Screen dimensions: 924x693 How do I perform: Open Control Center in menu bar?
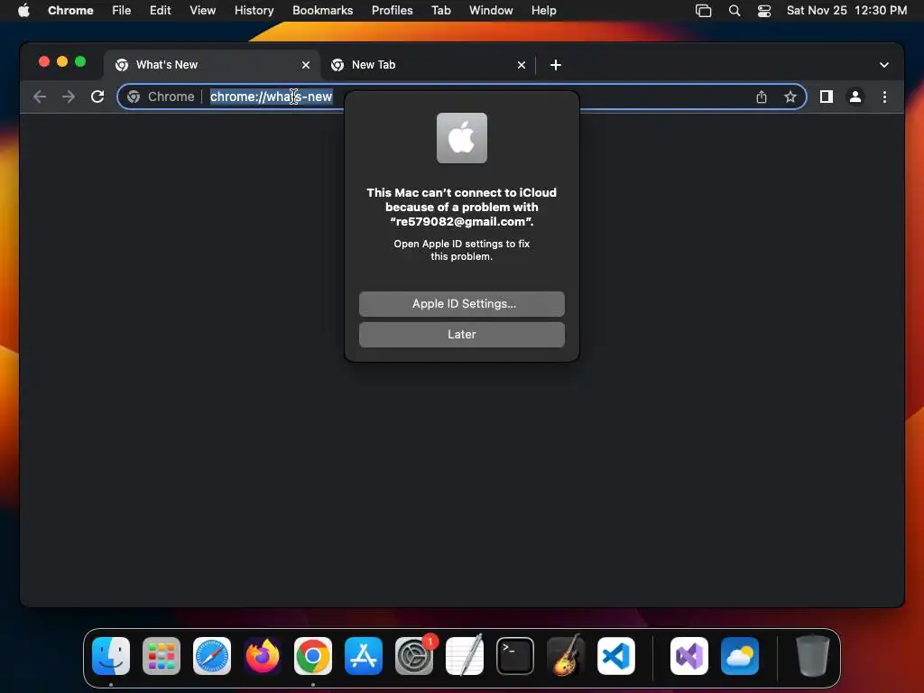[763, 11]
